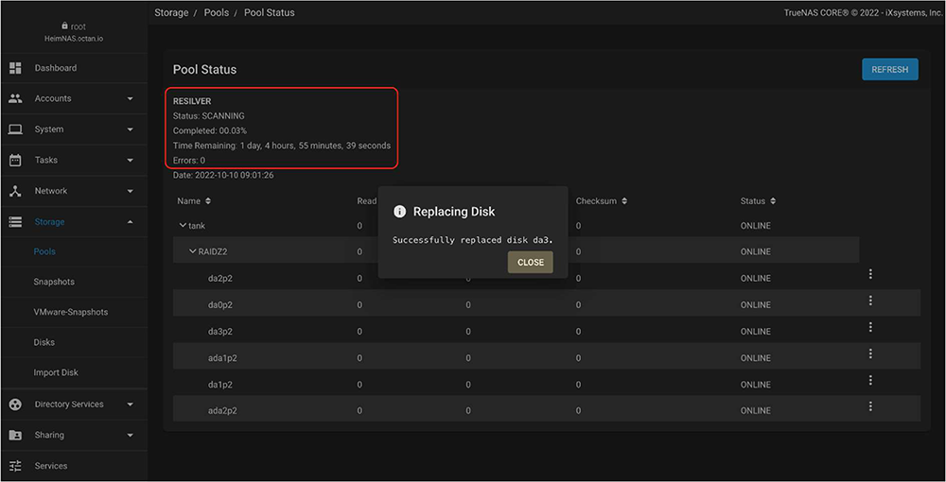The image size is (946, 482).
Task: Collapse the RAIDZ2 vdev tree node
Action: pyautogui.click(x=192, y=251)
